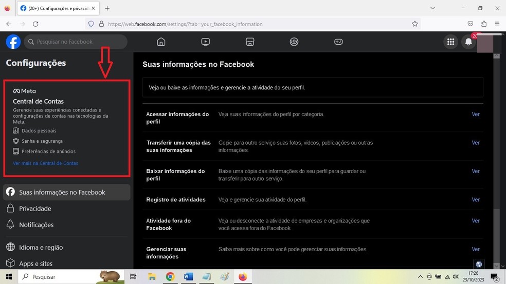Image resolution: width=506 pixels, height=284 pixels.
Task: Click the Atividade fora do Facebook title
Action: coord(169,224)
